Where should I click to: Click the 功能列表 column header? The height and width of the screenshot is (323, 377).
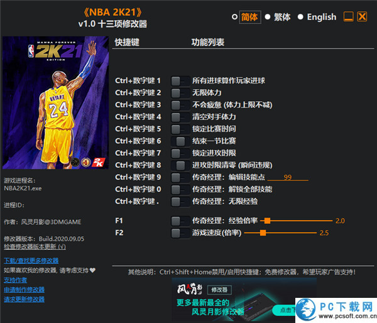[x=208, y=42]
